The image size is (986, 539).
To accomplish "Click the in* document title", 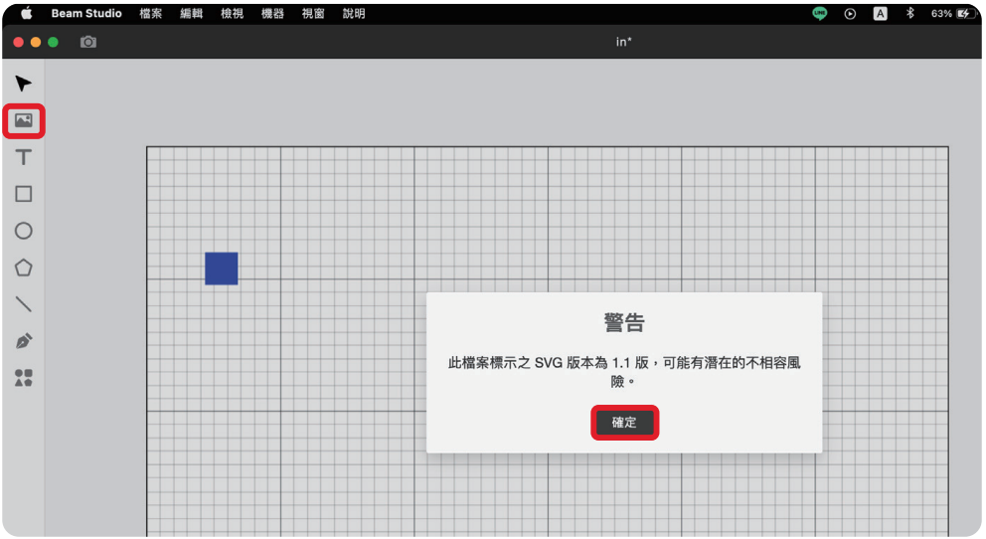I will (624, 42).
